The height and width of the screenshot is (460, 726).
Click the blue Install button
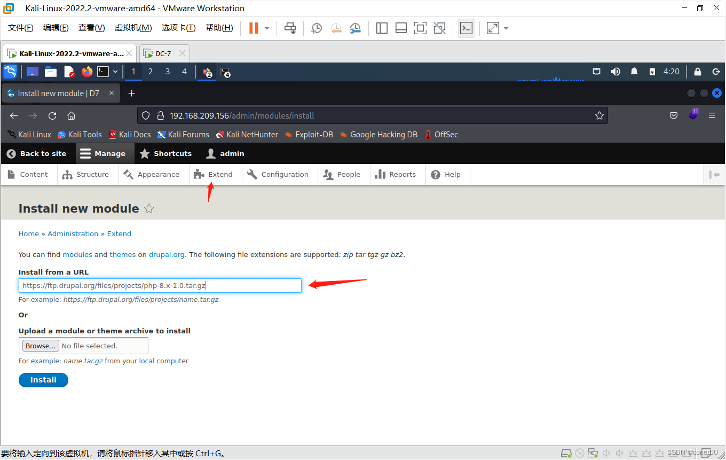[x=43, y=380]
